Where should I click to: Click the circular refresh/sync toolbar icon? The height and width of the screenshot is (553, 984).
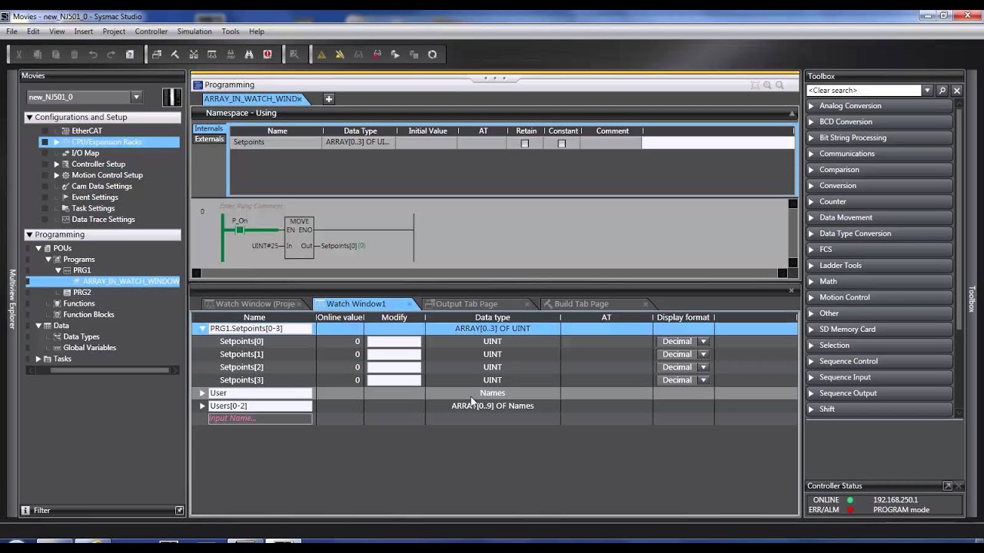(432, 55)
